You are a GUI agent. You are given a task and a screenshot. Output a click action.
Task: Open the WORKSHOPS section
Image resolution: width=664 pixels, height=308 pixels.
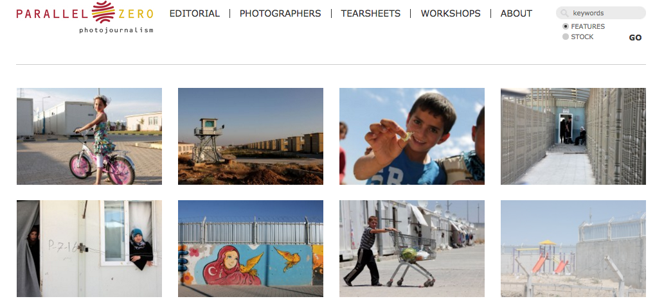click(451, 13)
